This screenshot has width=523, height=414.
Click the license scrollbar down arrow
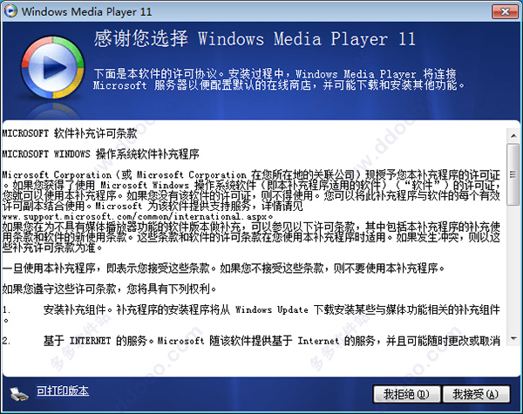pyautogui.click(x=513, y=338)
